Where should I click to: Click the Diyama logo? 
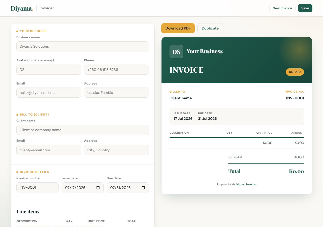pos(22,8)
